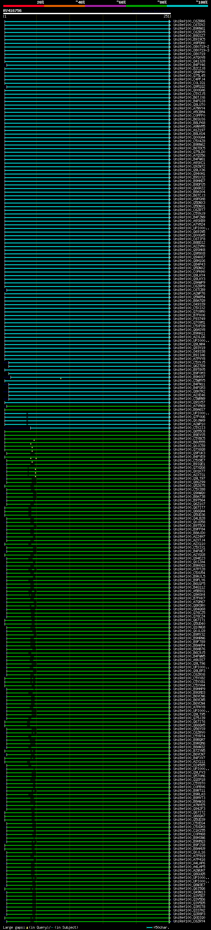Screen dimensions: 211x930
Task: Open hit UniRef100_C6ZRR6
Action: tap(189, 21)
